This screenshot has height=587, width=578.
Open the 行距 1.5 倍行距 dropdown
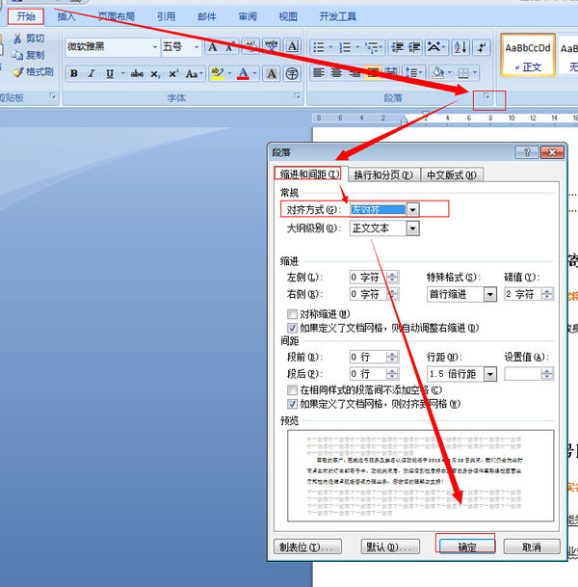click(x=490, y=374)
